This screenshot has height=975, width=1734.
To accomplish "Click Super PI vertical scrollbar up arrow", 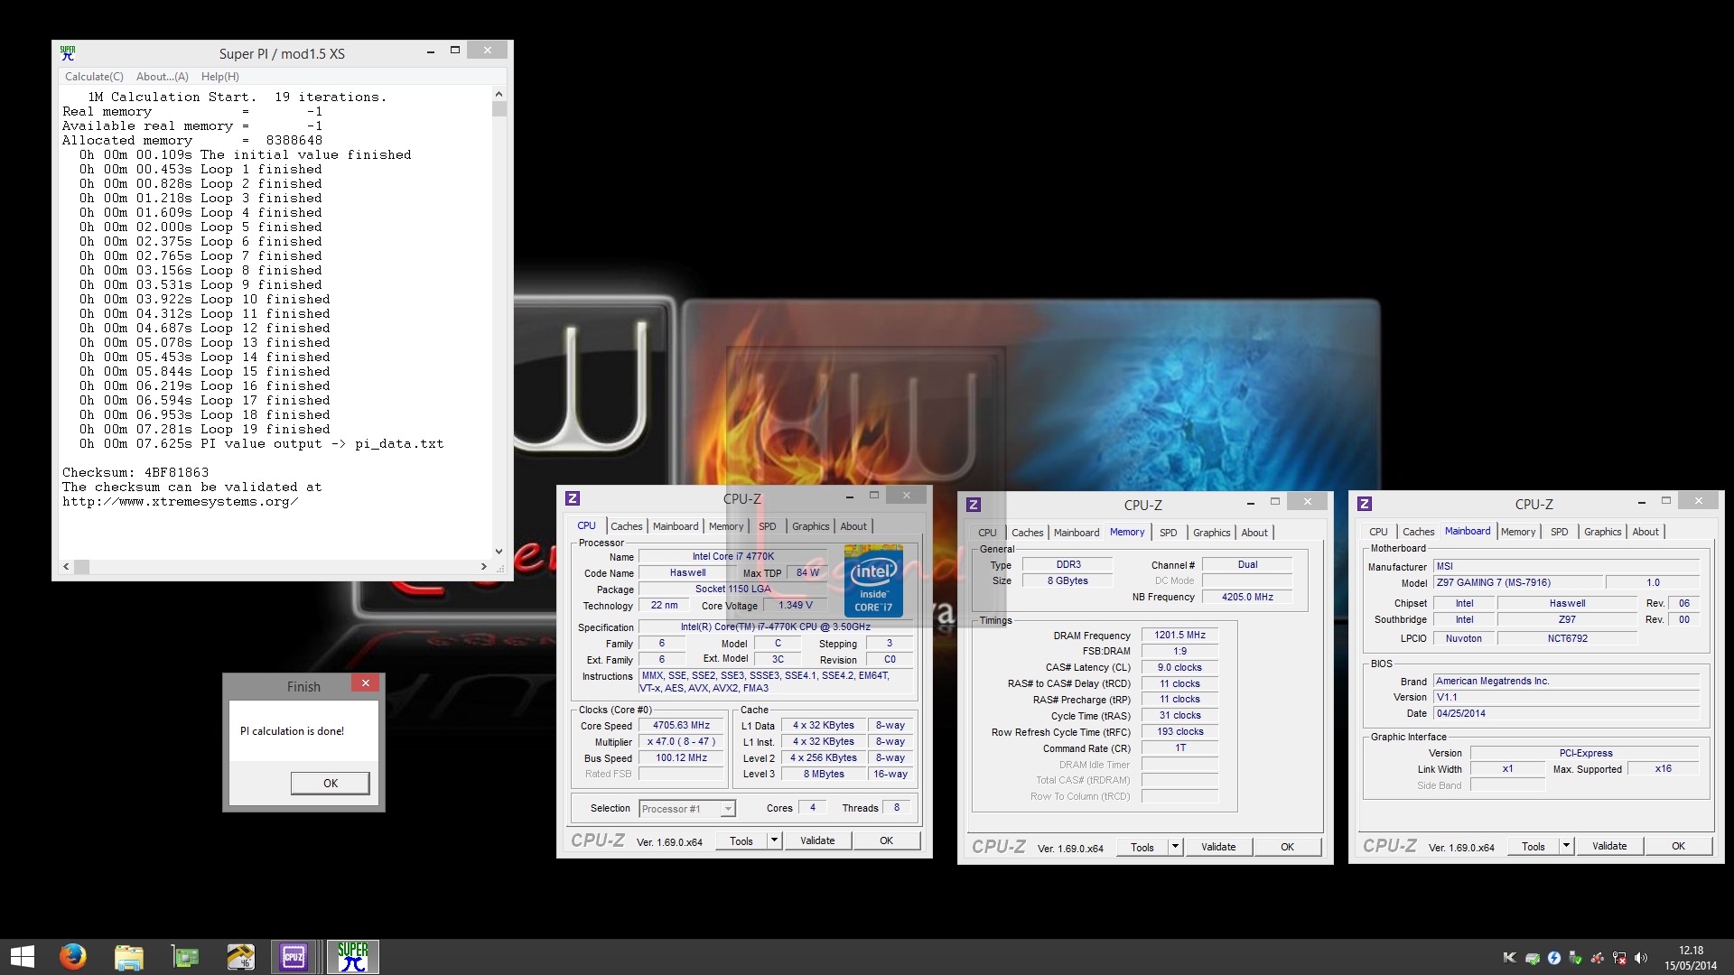I will (x=499, y=94).
